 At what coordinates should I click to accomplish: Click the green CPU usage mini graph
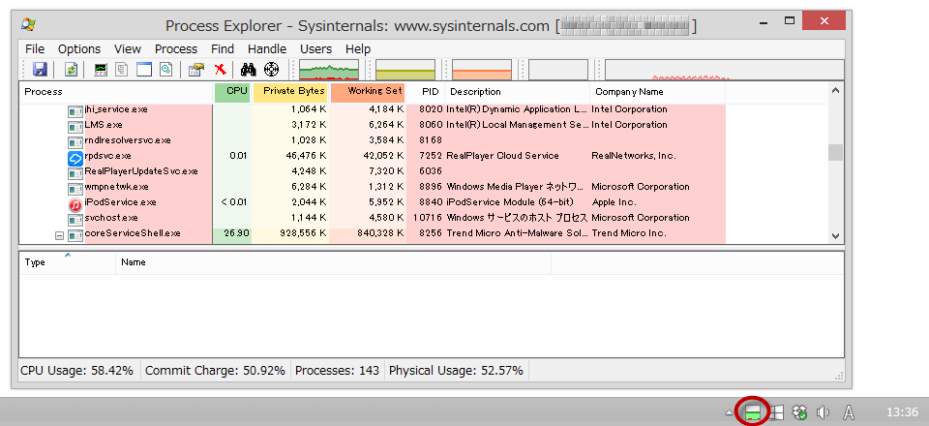(x=329, y=70)
